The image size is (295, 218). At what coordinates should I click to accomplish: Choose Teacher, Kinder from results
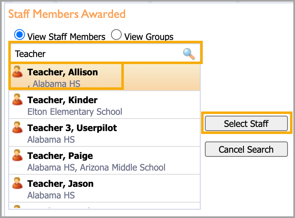[105, 105]
